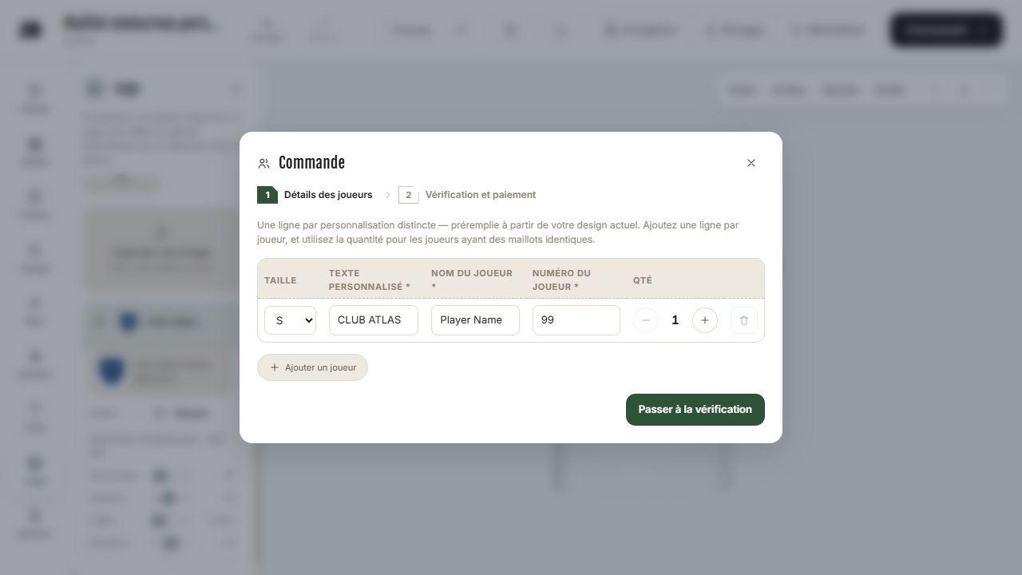
Task: Click the chevron arrow between order steps
Action: tap(387, 195)
